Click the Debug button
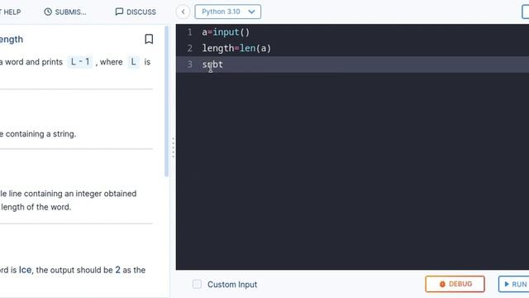 click(455, 284)
